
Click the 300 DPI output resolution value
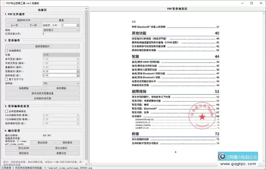(47, 135)
